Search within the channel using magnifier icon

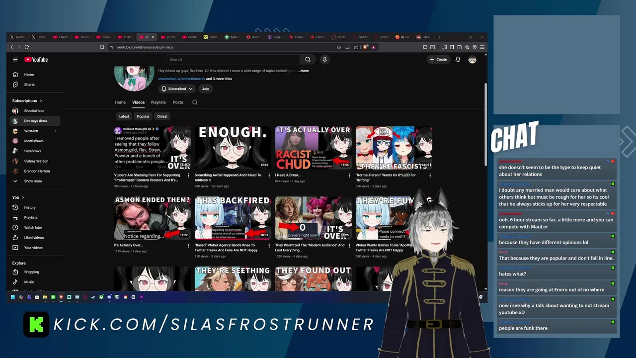pyautogui.click(x=195, y=102)
